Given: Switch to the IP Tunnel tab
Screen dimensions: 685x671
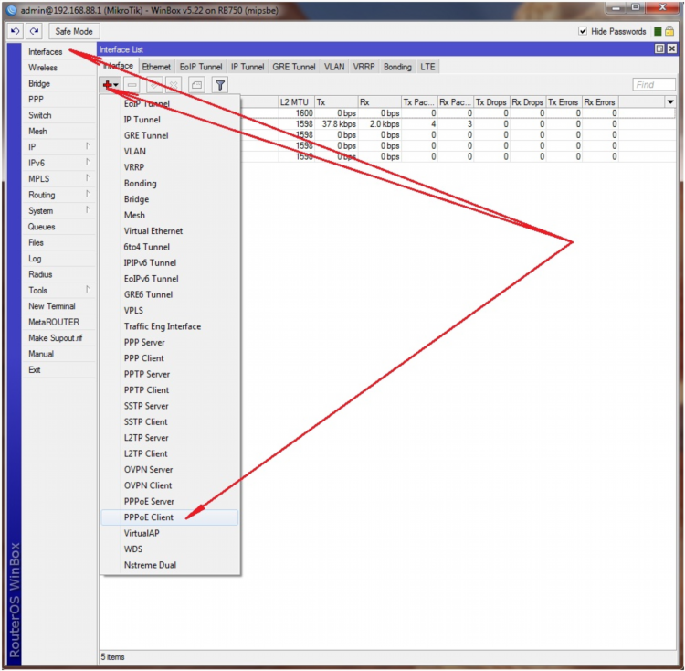Looking at the screenshot, I should [x=248, y=67].
